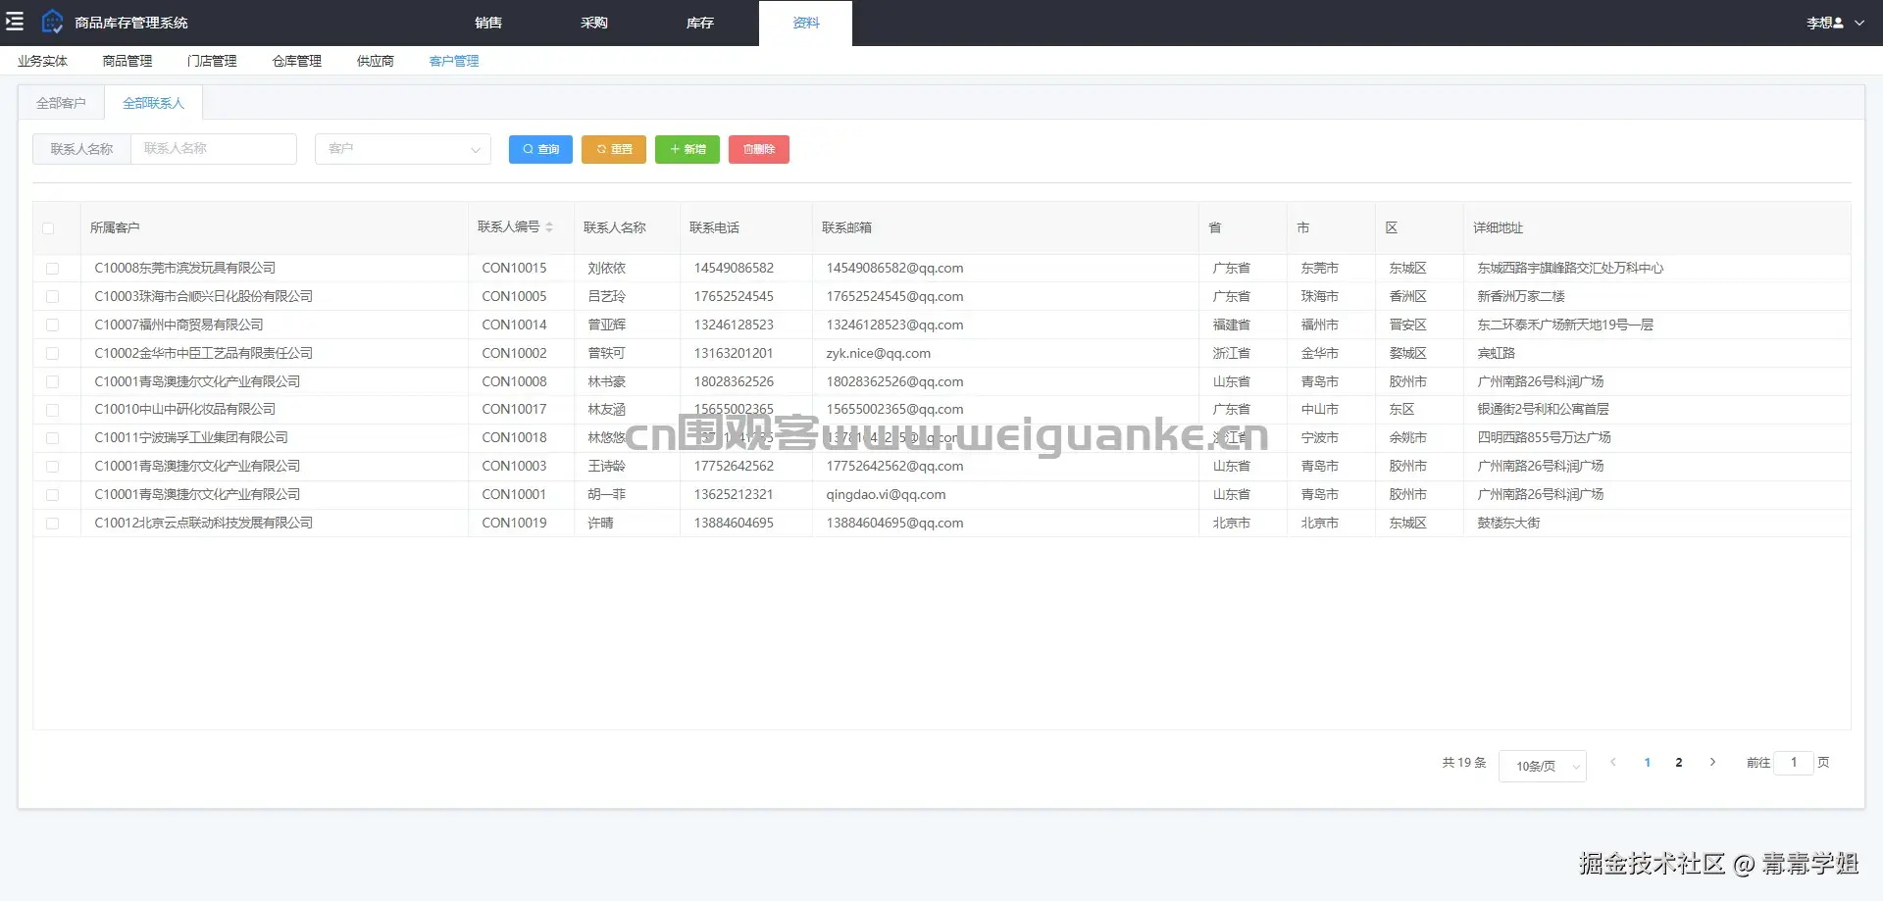
Task: Click the blue 查询 button
Action: coord(540,149)
